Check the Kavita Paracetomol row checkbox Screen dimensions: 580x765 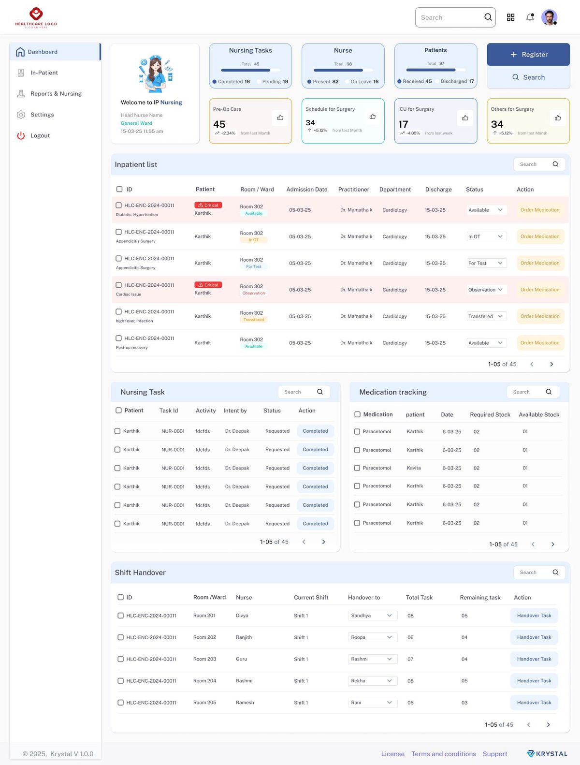tap(357, 468)
